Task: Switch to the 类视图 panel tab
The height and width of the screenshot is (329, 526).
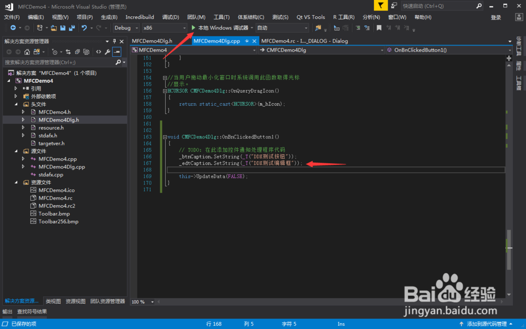Action: [53, 301]
